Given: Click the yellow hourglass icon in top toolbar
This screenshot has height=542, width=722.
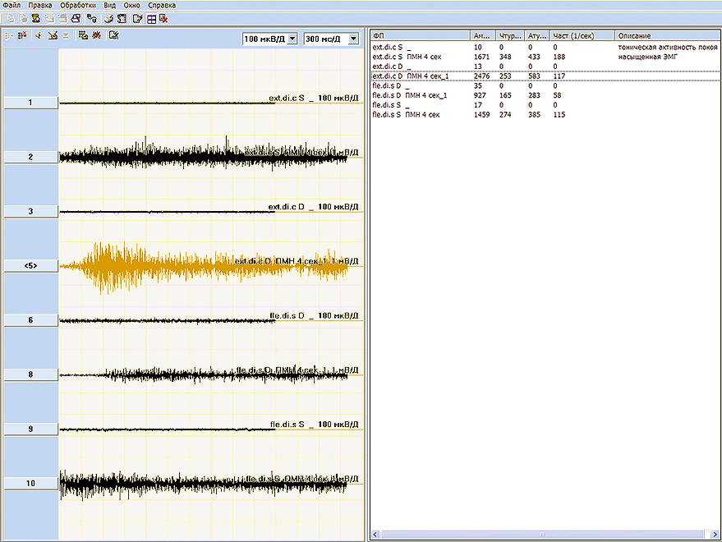Looking at the screenshot, I should [x=36, y=19].
